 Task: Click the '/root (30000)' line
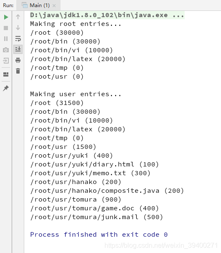pos(57,33)
